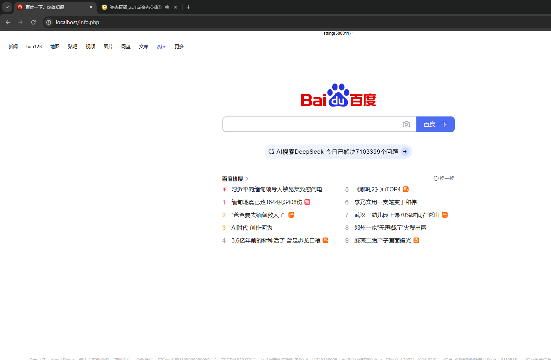
Task: Open 武汉一幼儿园上课70%时间在巡山 hot search
Action: (397, 215)
